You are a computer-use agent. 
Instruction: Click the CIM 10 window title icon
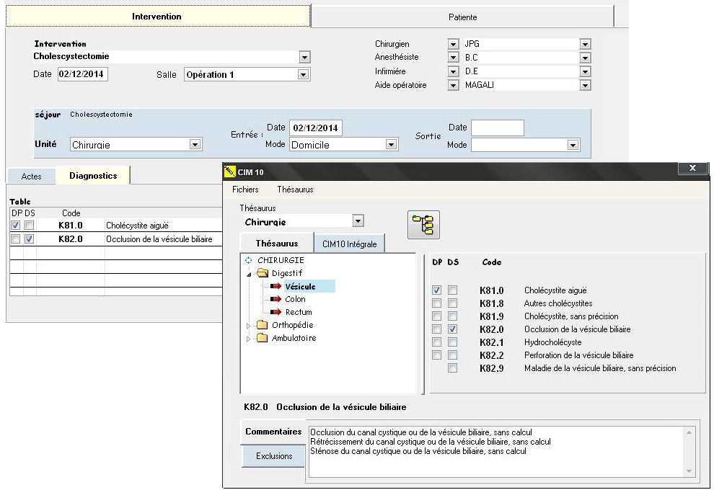[229, 171]
